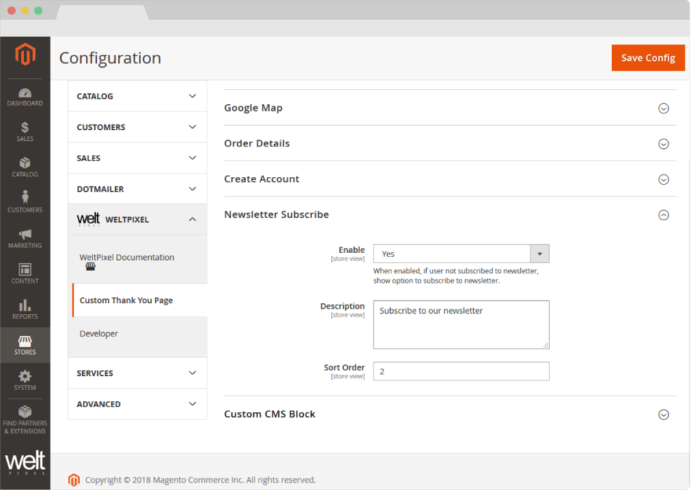Collapse the WELTPIXEL configuration group

click(x=137, y=219)
